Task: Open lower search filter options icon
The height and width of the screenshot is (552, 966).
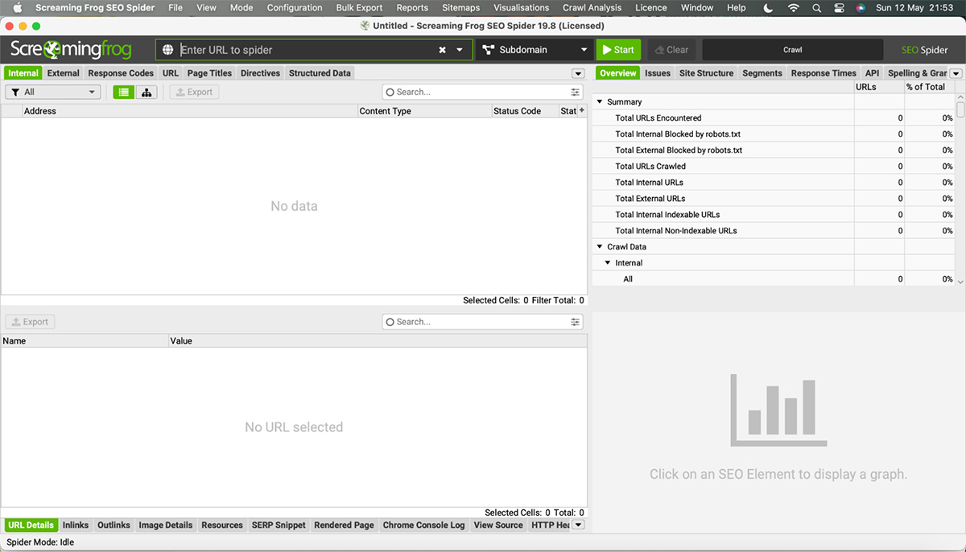Action: (576, 322)
